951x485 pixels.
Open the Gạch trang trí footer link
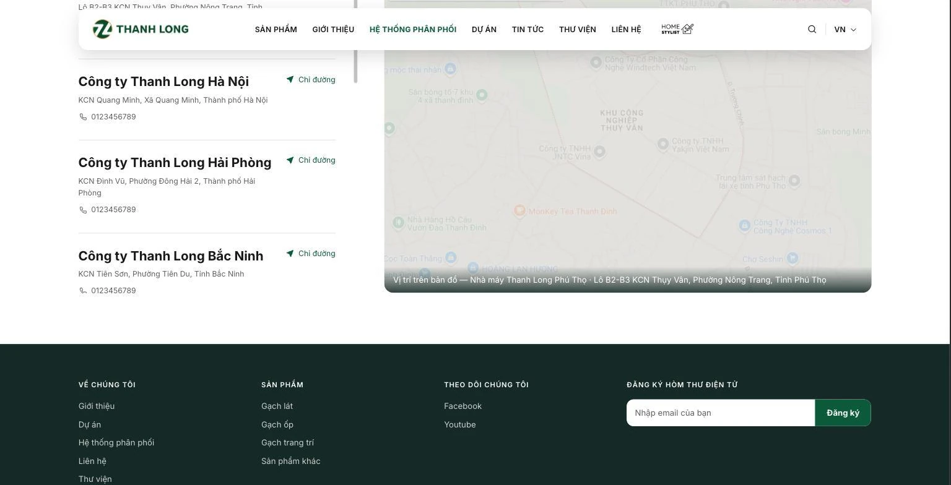[287, 443]
